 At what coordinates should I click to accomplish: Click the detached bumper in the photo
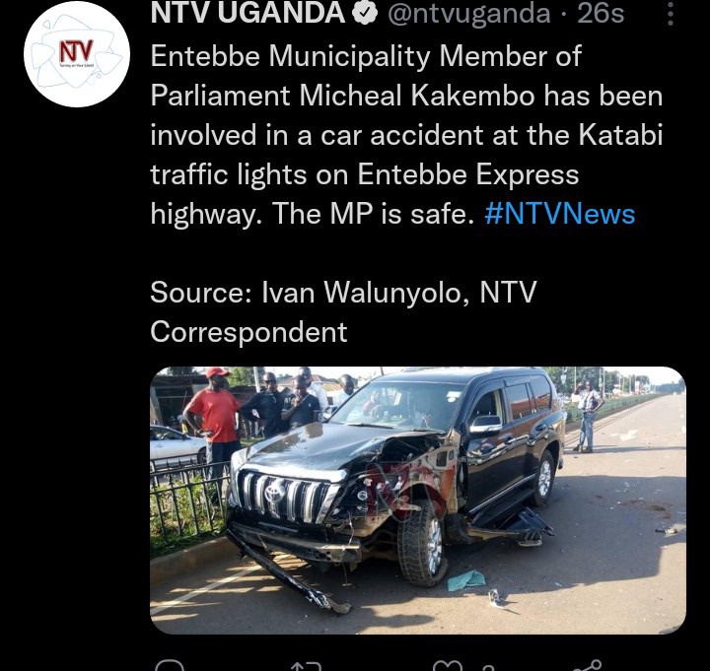coord(288,573)
